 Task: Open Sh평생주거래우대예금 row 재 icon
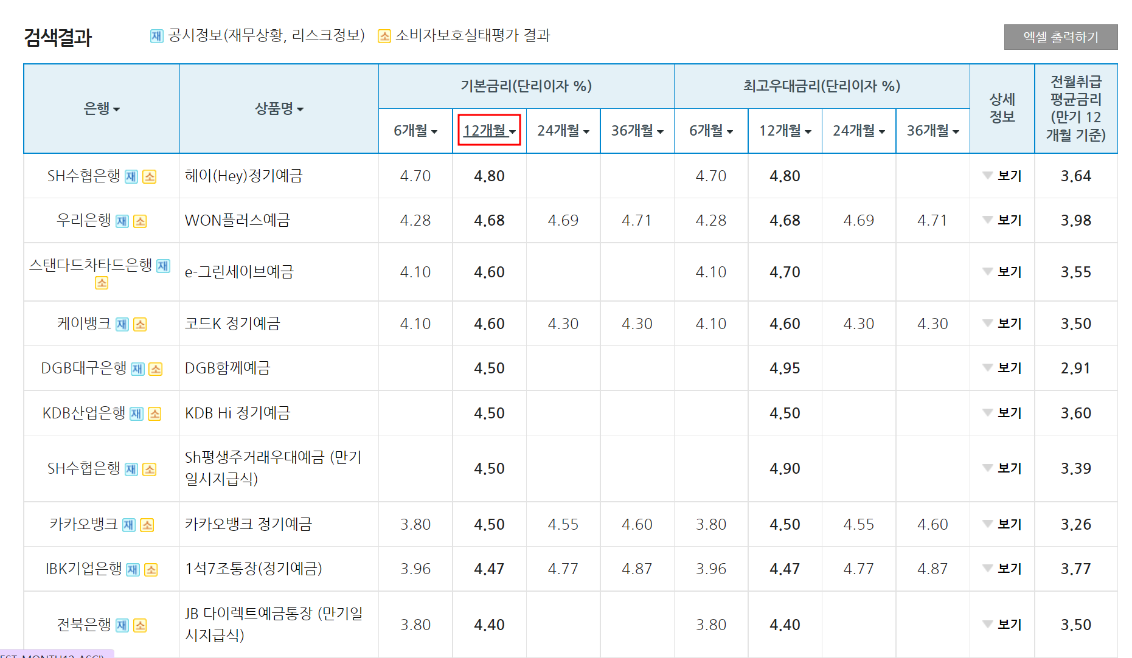click(x=131, y=469)
